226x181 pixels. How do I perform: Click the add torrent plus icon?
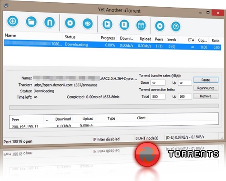pyautogui.click(x=13, y=21)
